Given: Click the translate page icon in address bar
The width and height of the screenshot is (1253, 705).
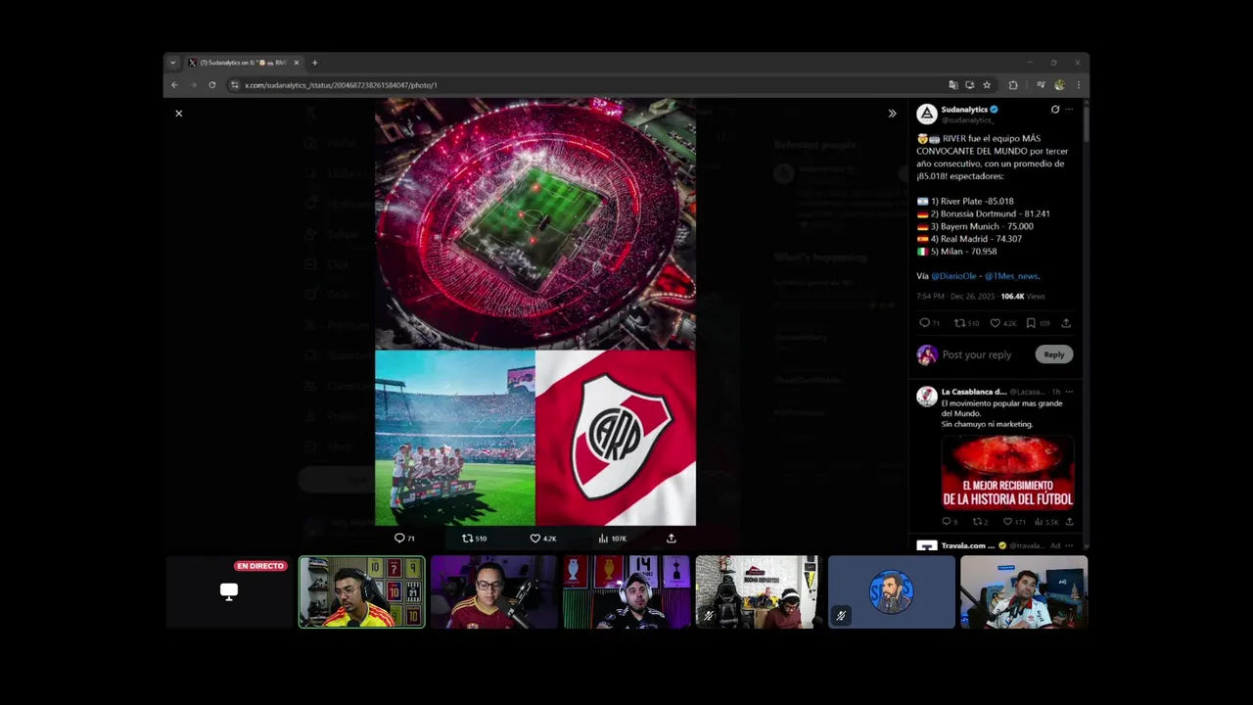Looking at the screenshot, I should click(x=952, y=85).
